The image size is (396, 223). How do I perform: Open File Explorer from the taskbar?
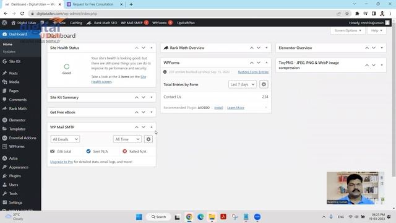pos(212,217)
